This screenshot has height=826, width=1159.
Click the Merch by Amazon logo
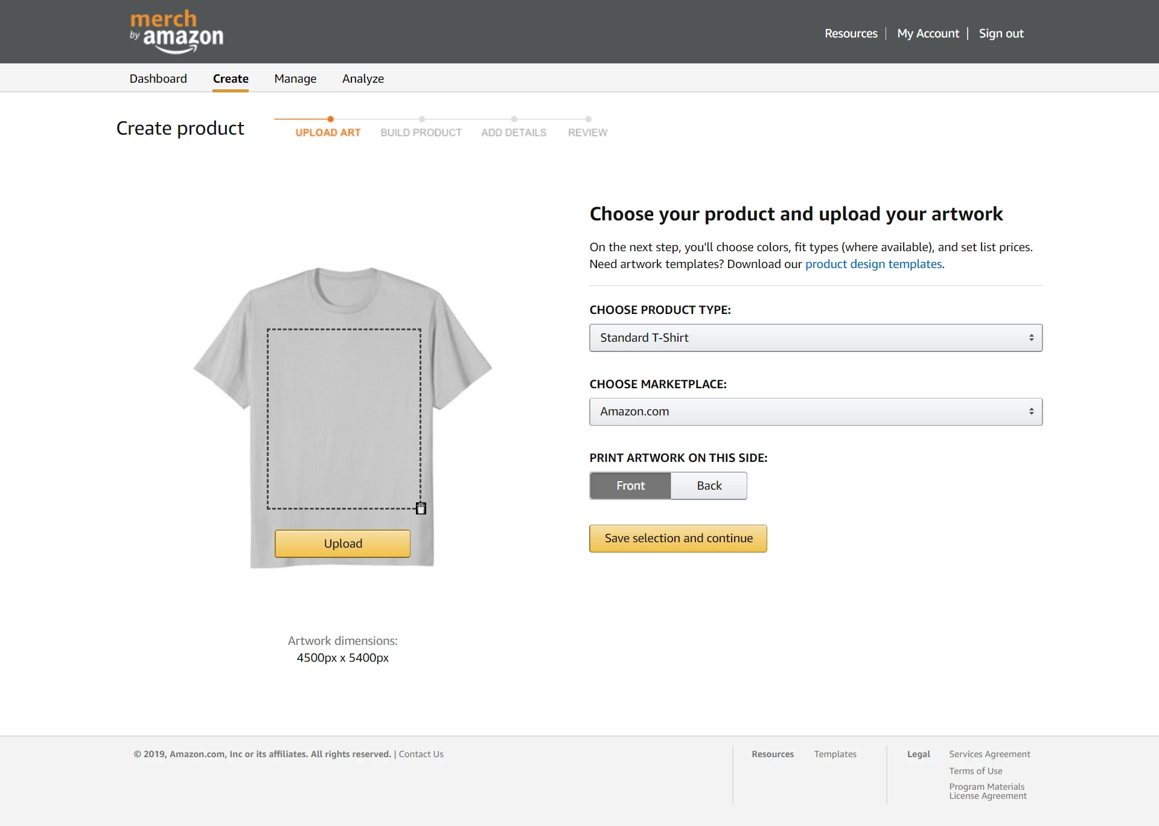click(176, 31)
